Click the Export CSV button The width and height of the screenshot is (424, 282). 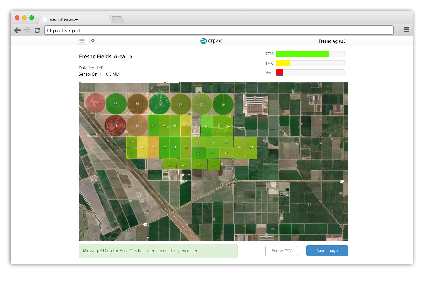coord(282,251)
